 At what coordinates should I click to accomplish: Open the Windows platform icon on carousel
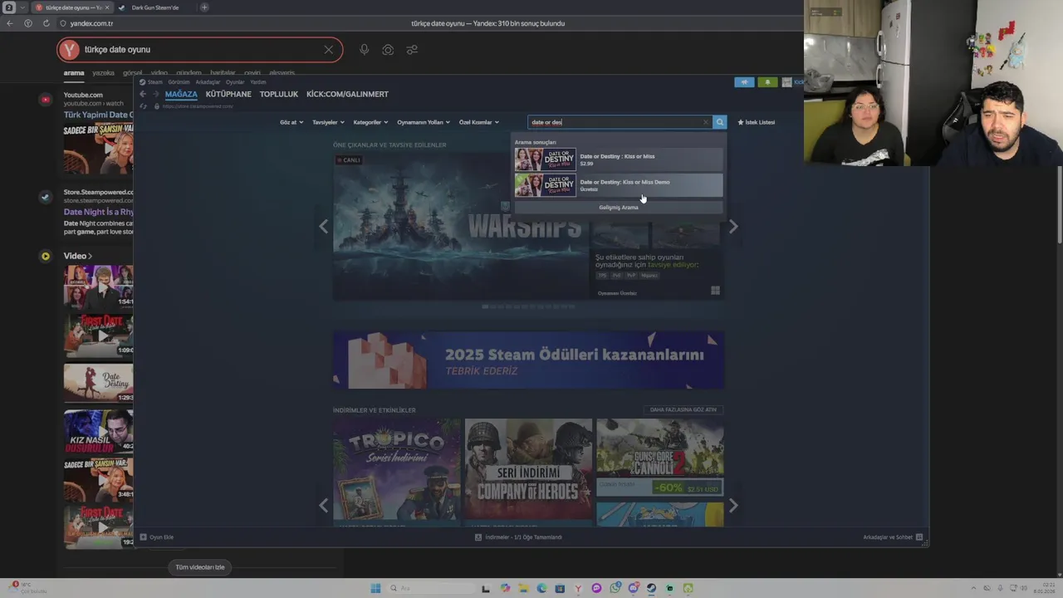(x=715, y=291)
